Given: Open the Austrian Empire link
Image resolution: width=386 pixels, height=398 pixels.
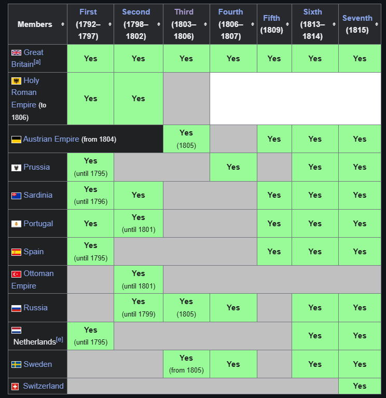Looking at the screenshot, I should coord(51,139).
